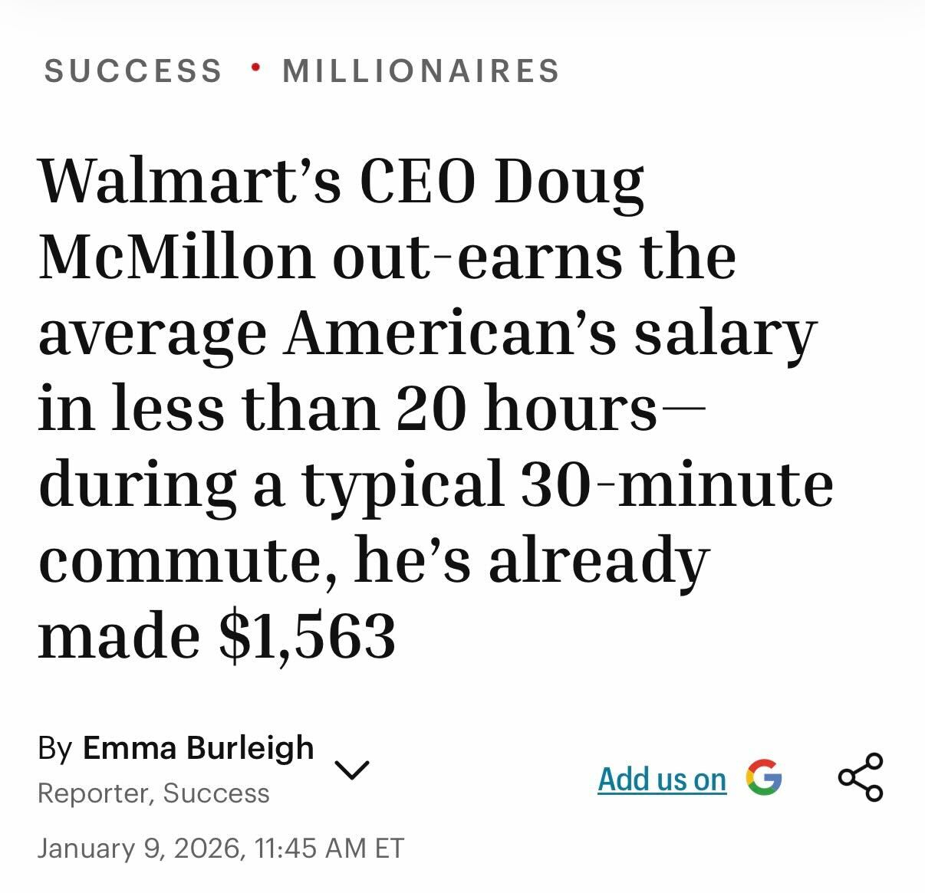Click the "Reporter, Success" byline subtitle

[x=153, y=793]
